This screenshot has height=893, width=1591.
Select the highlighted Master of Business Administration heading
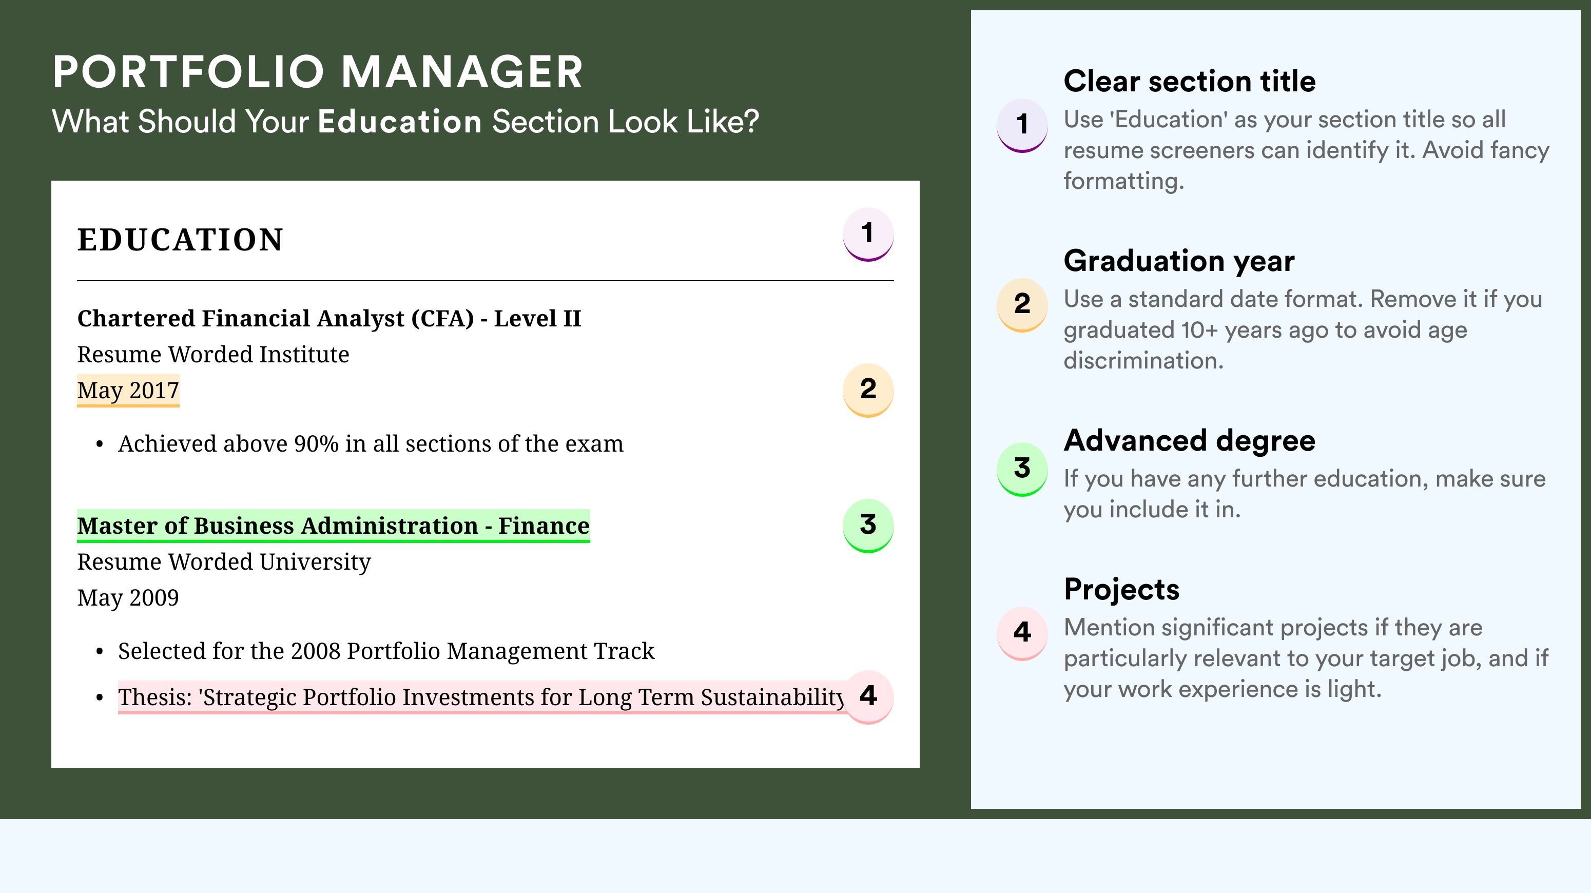click(334, 526)
